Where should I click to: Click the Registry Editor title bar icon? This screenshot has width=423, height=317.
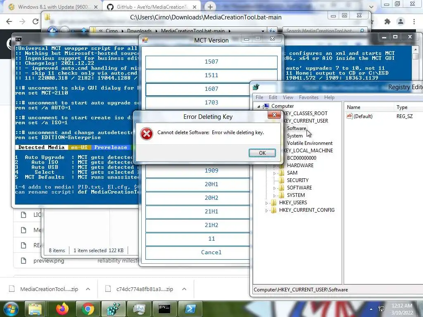256,87
